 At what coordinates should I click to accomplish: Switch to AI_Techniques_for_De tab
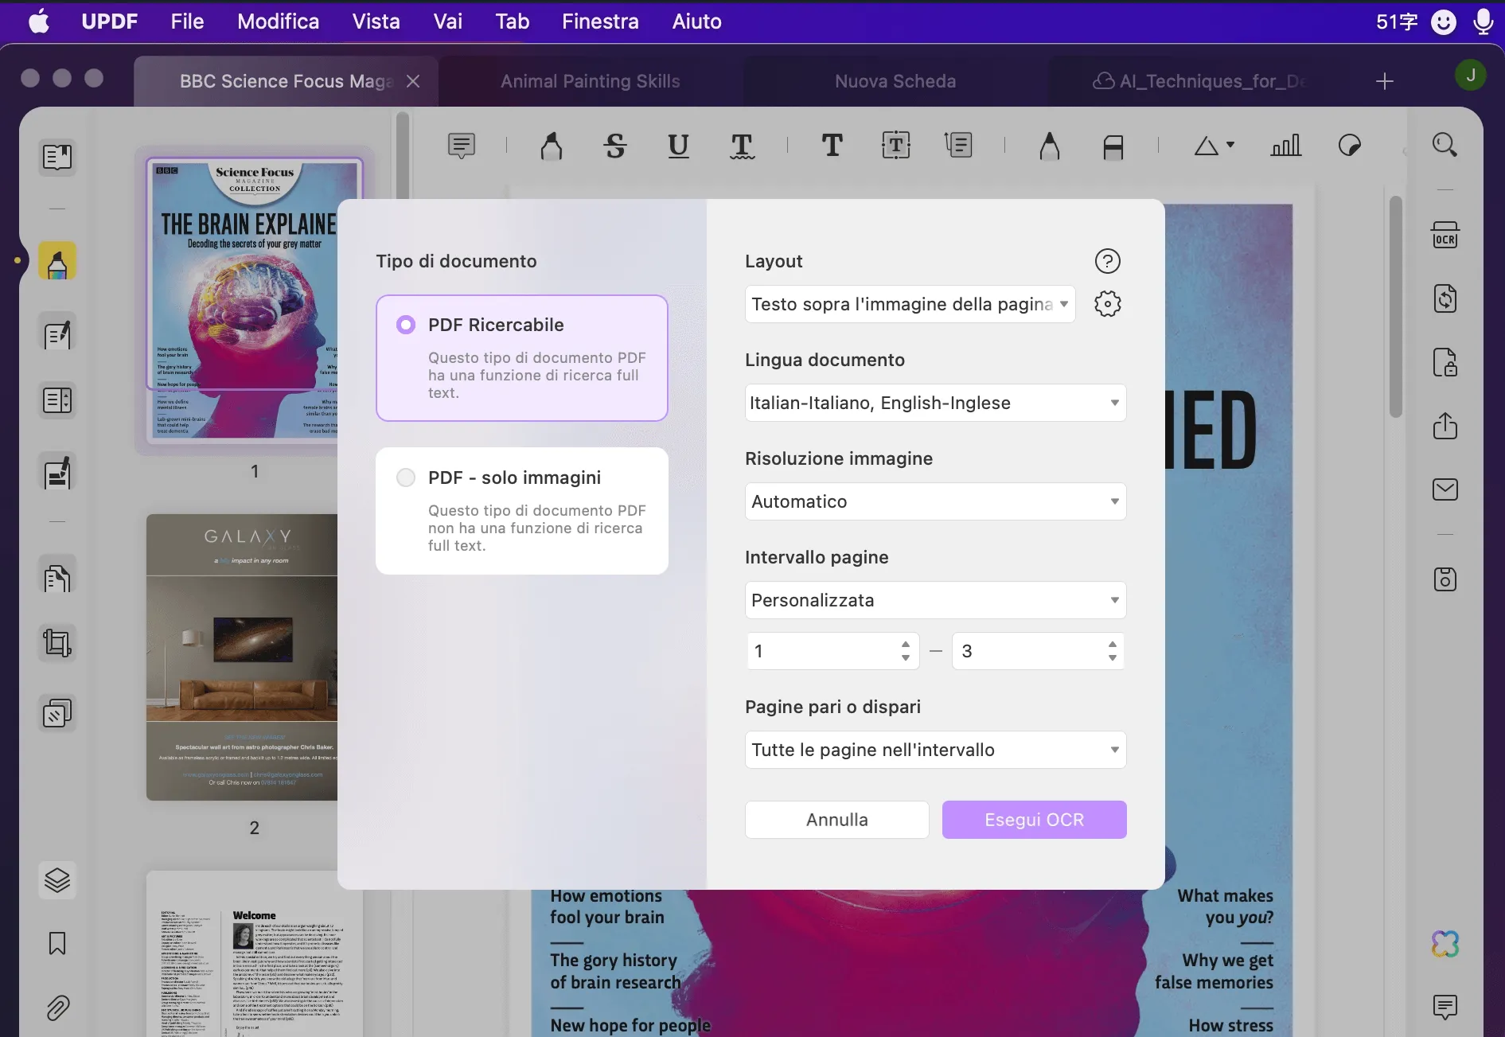tap(1199, 81)
